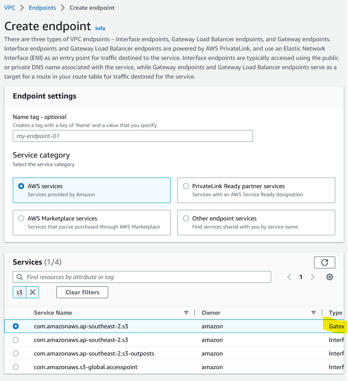Screen dimensions: 348x381
Task: Refresh the Services list
Action: tap(324, 262)
